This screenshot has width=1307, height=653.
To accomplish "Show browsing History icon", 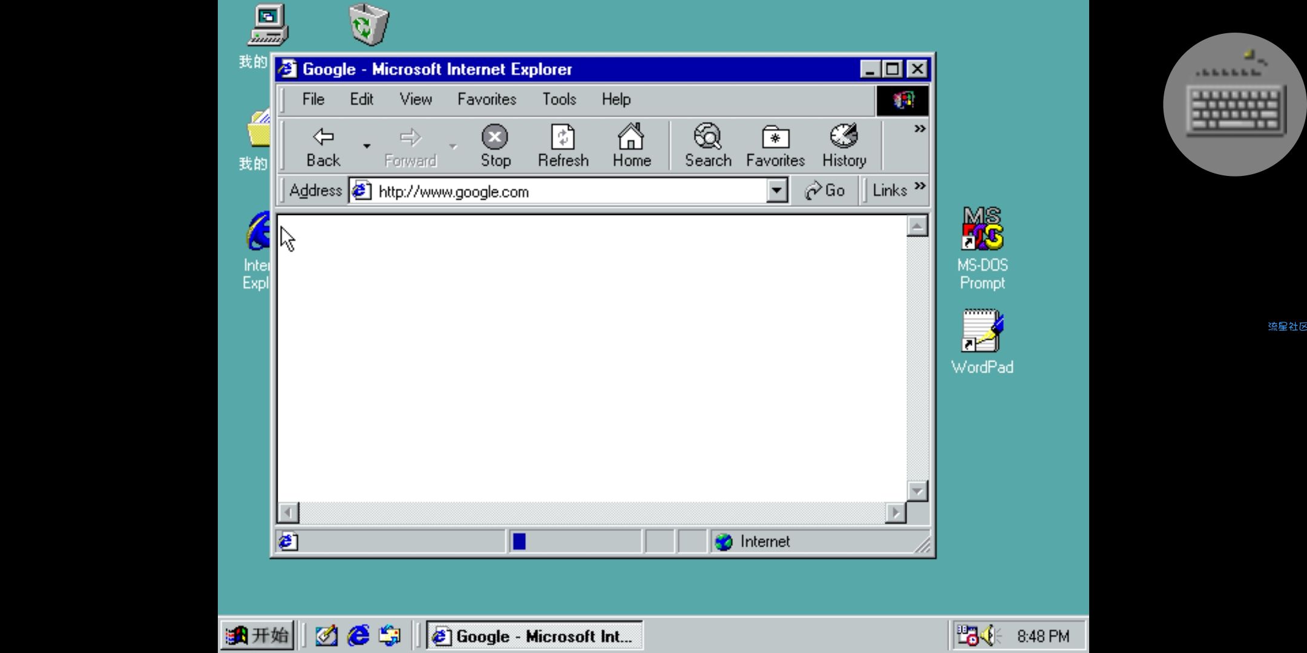I will 844,146.
